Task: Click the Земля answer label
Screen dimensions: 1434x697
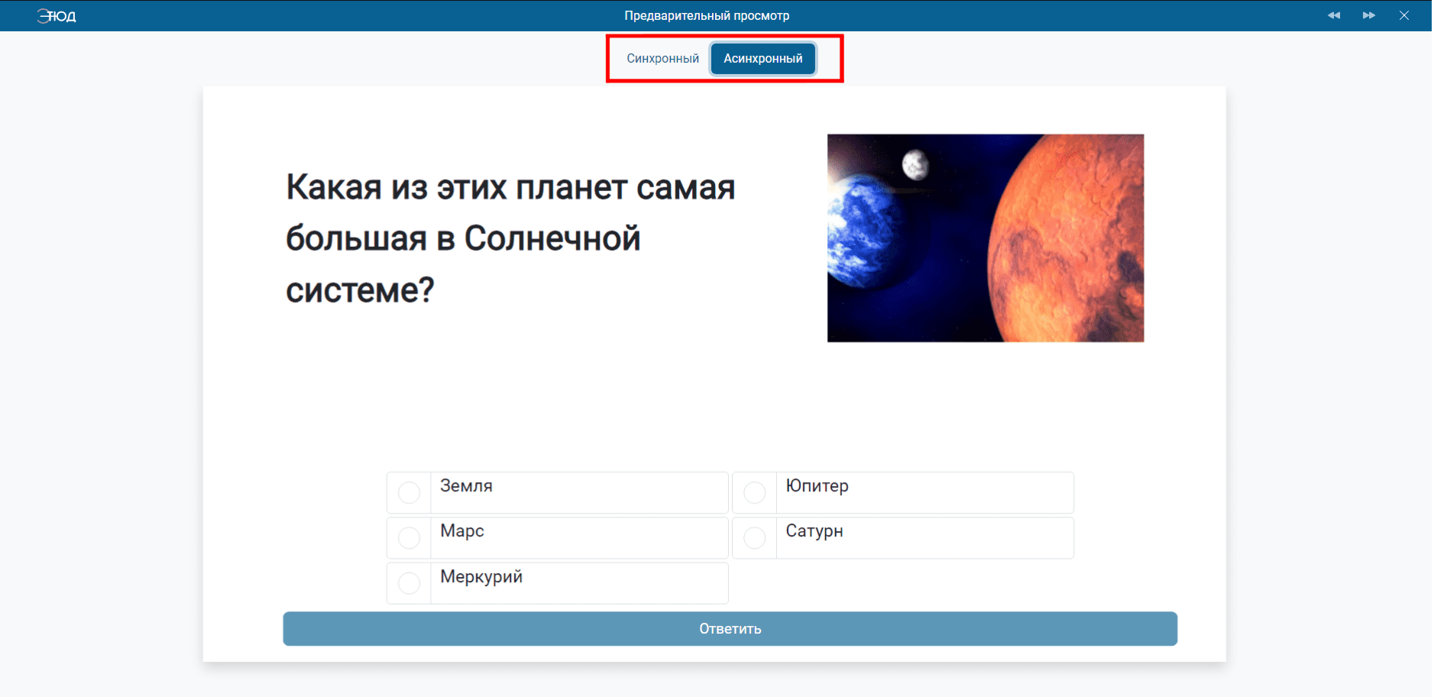Action: click(466, 486)
